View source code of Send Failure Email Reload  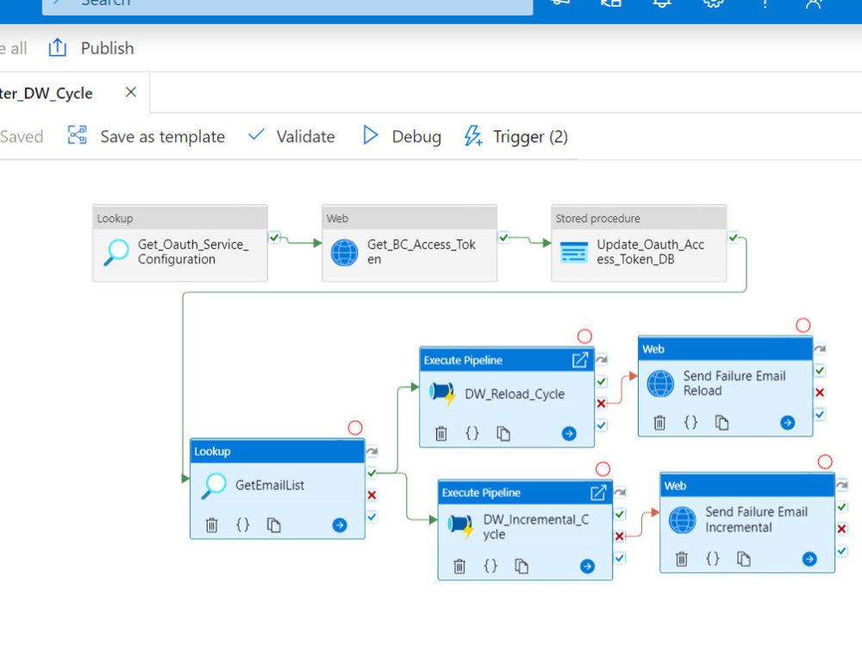click(690, 422)
